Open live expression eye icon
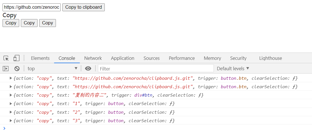 click(x=88, y=69)
